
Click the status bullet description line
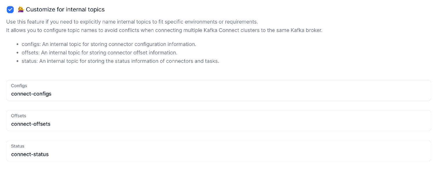(x=120, y=61)
